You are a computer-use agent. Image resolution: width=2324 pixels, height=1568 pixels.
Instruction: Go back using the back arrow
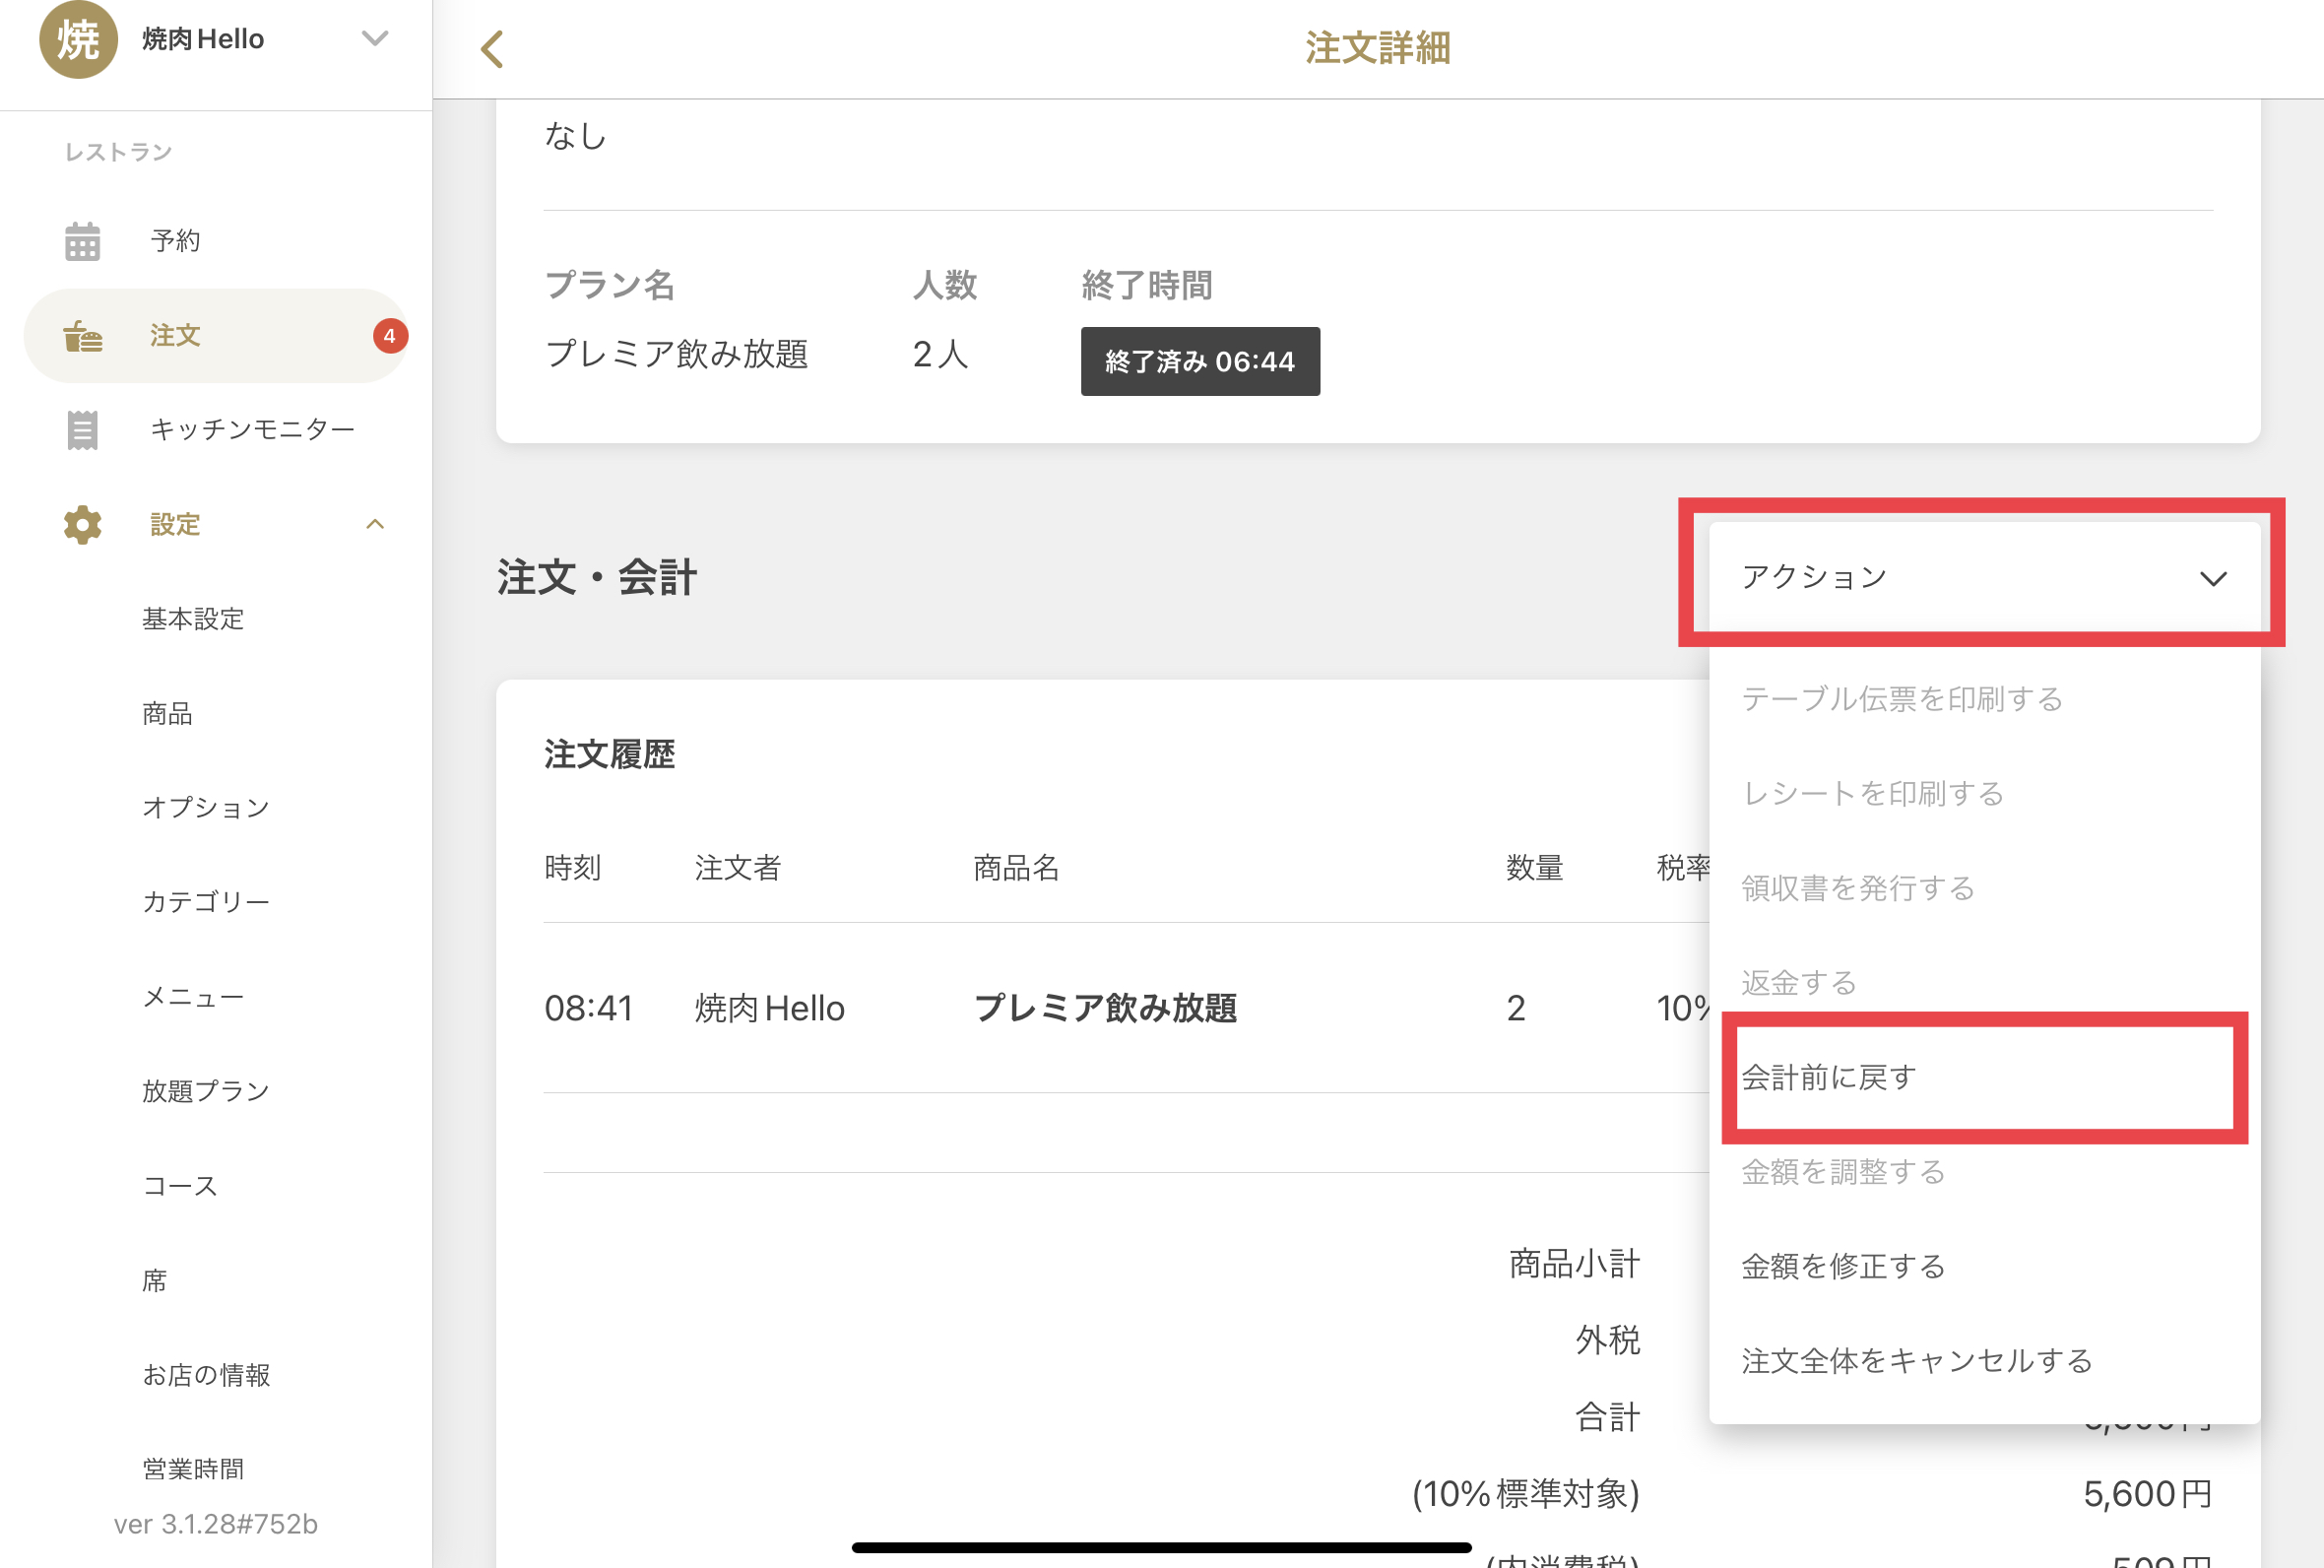[491, 48]
